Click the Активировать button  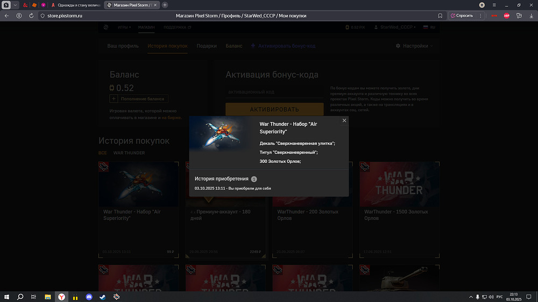[274, 110]
